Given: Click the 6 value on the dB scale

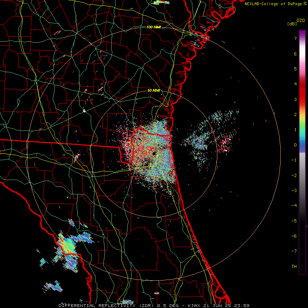Looking at the screenshot, I should [x=295, y=54].
